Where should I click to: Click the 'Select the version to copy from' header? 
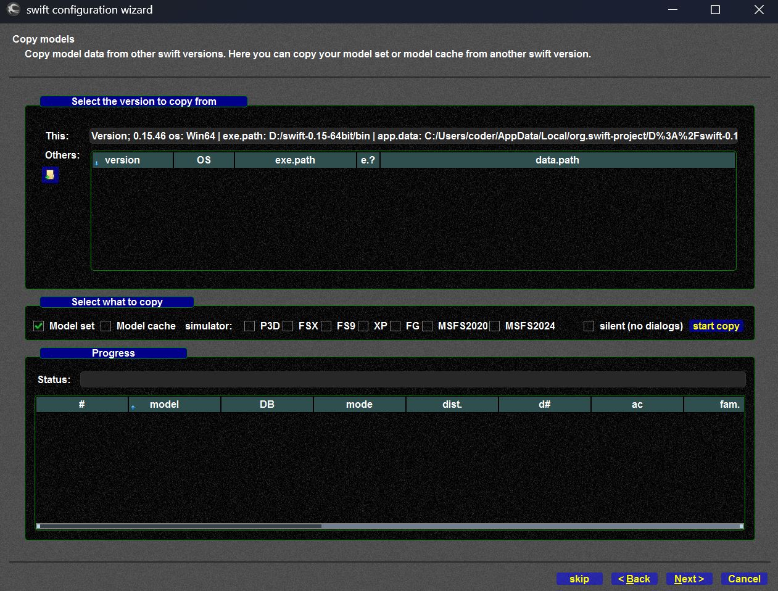pos(144,101)
